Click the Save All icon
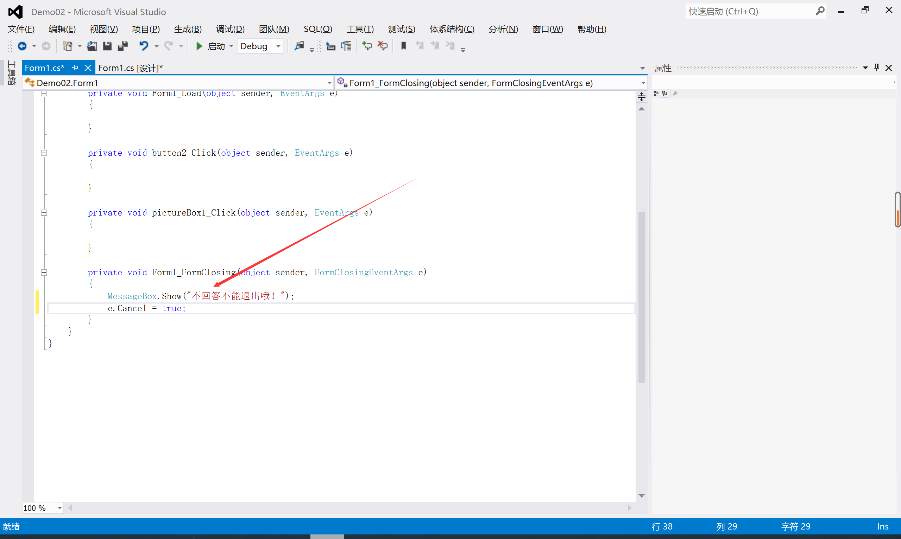 pyautogui.click(x=123, y=46)
